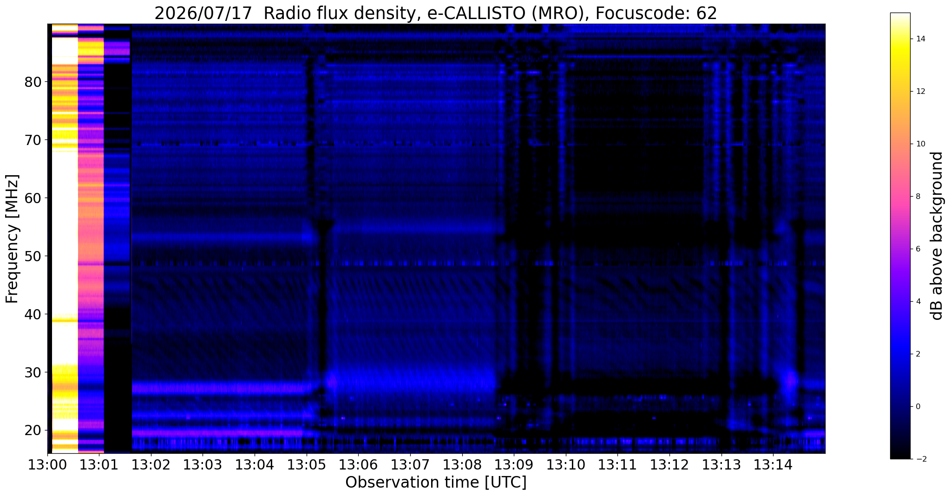Screen dimensions: 951x496
Task: Click the 70 MHz frequency tick label
Action: tap(33, 140)
